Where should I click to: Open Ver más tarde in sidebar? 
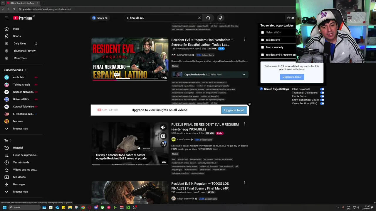(21, 162)
